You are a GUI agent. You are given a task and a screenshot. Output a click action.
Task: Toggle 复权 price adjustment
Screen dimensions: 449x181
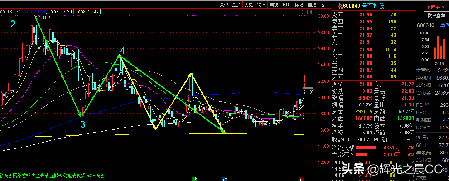224,5
